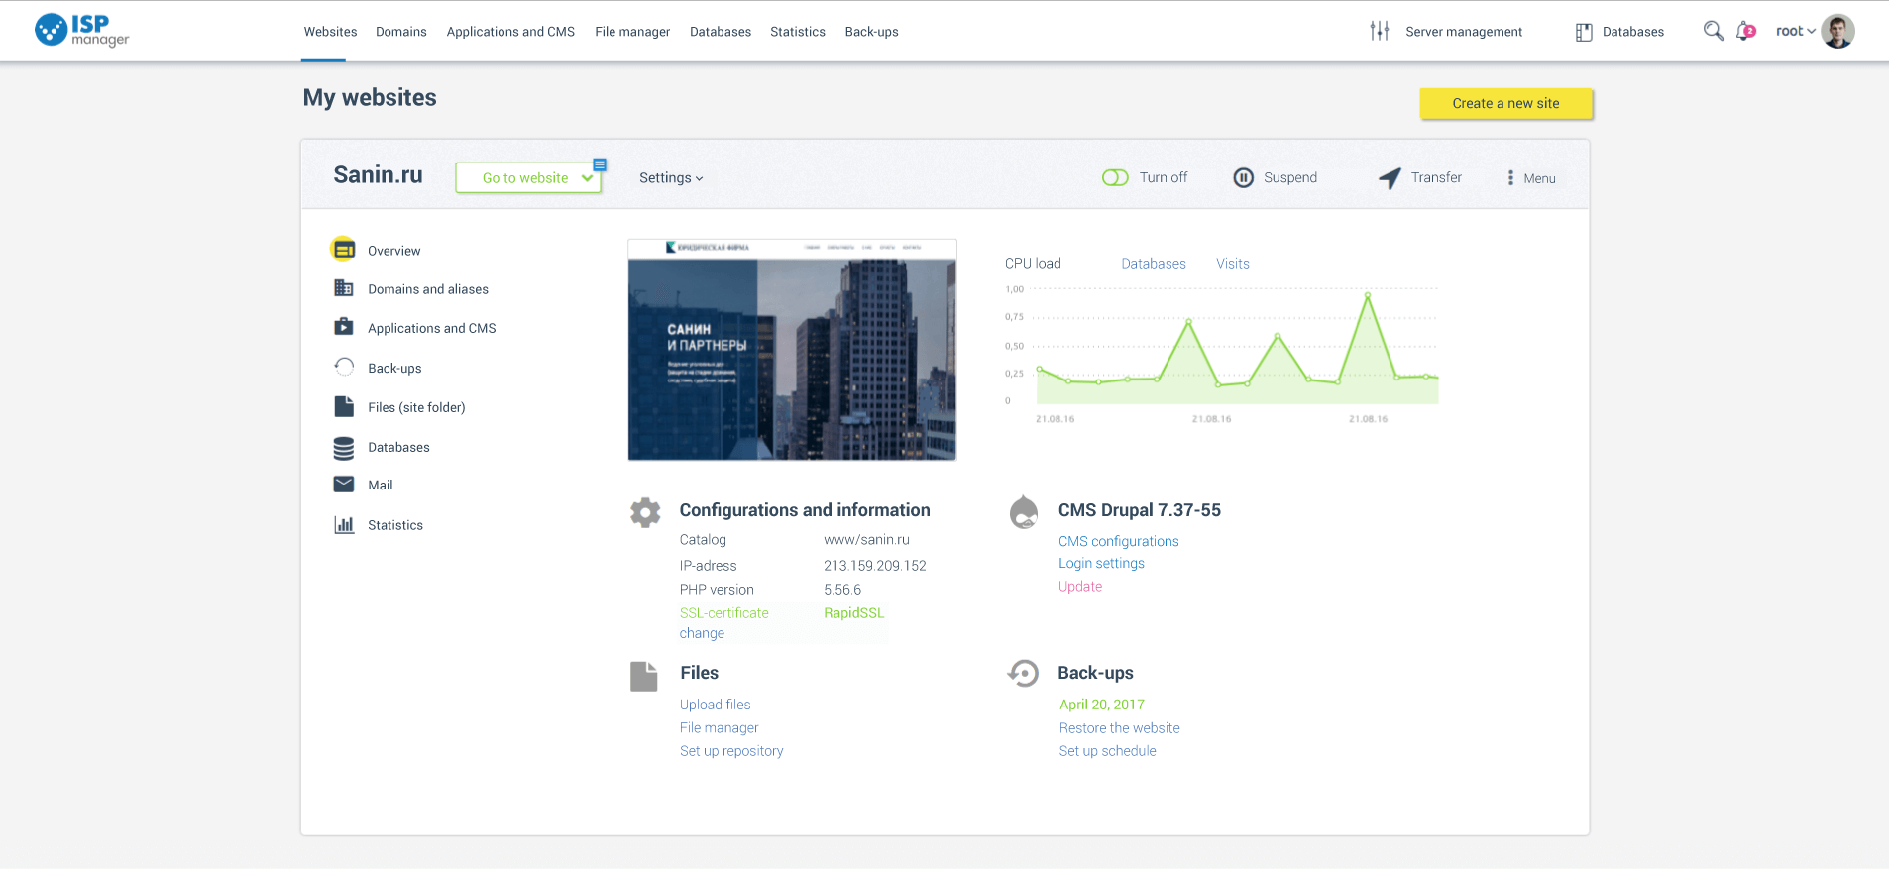Click the Domains and aliases sidebar icon
This screenshot has height=869, width=1891.
click(x=344, y=288)
